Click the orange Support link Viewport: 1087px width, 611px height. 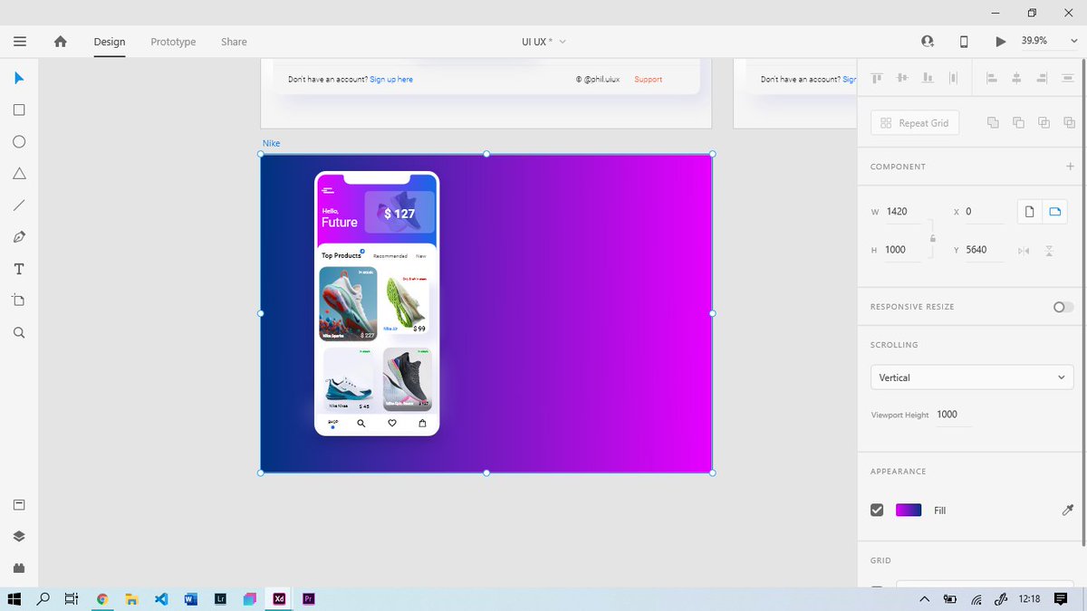point(649,80)
